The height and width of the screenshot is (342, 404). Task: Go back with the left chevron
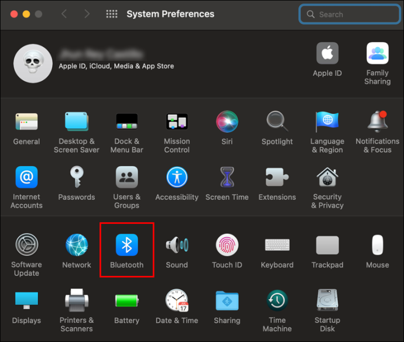64,14
